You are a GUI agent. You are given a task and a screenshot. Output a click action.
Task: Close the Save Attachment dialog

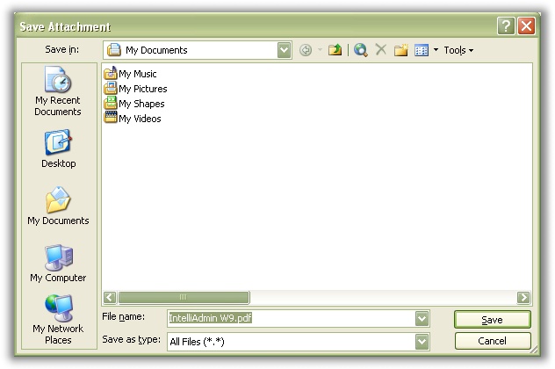(x=526, y=25)
